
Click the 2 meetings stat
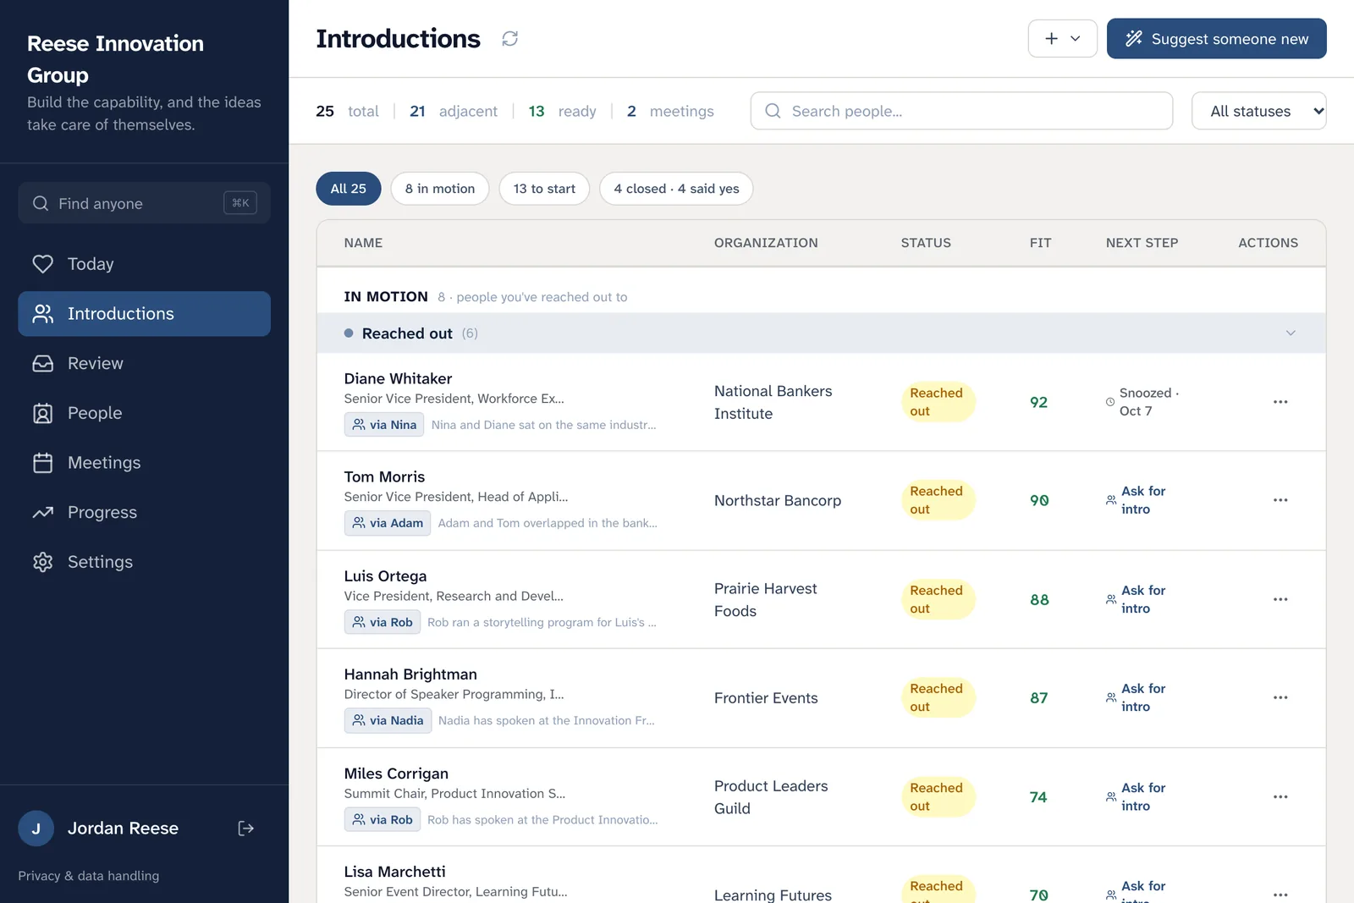(670, 111)
